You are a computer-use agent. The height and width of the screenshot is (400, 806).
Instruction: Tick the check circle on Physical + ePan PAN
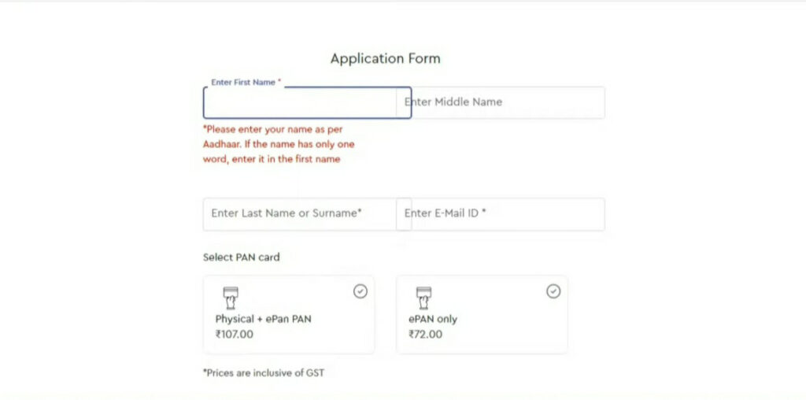(x=360, y=291)
